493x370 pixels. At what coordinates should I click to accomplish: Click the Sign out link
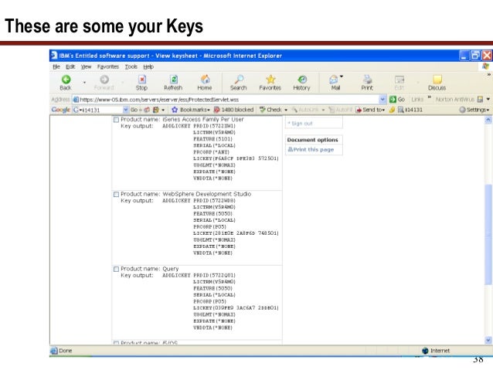301,124
